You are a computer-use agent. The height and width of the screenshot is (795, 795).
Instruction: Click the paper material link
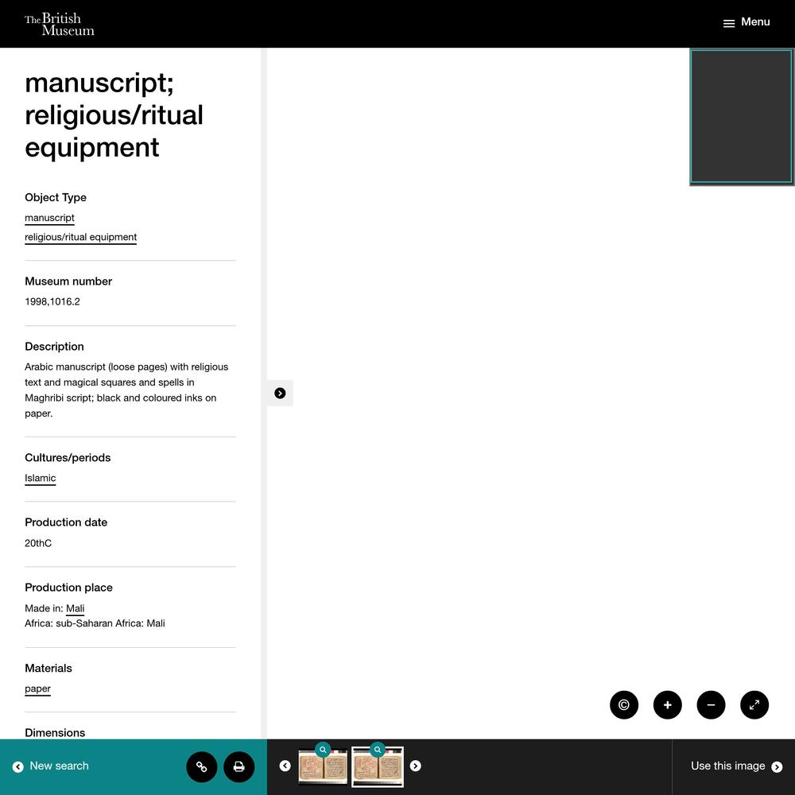click(37, 688)
